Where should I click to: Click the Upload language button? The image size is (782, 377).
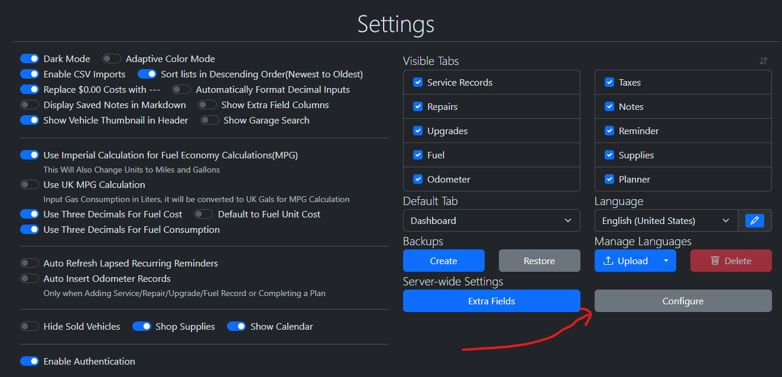point(625,261)
